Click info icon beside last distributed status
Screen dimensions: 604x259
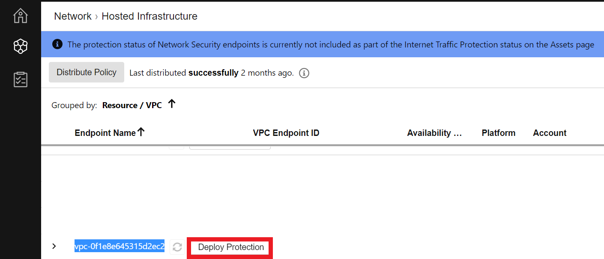[x=304, y=73]
